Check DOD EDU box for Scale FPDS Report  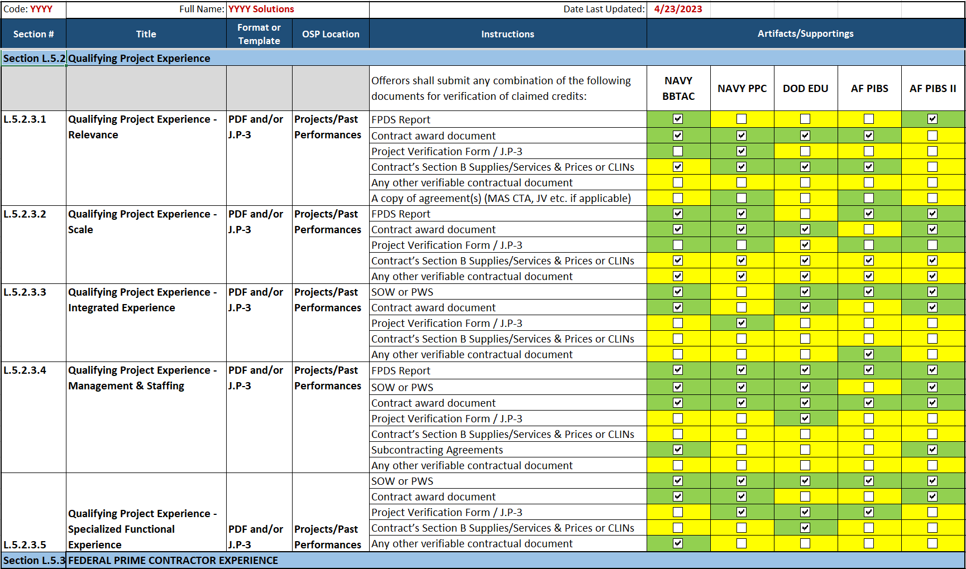click(805, 214)
